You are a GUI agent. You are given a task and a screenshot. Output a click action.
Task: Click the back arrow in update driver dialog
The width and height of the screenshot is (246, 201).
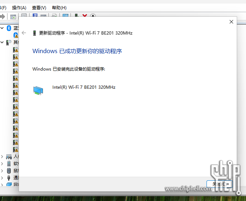(24, 33)
